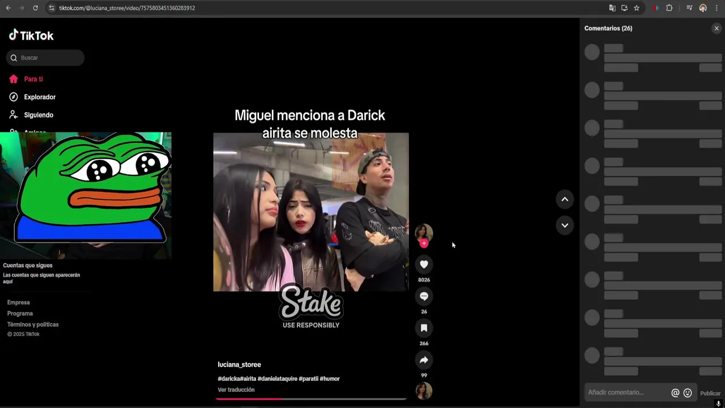Go to the Explorador section
This screenshot has height=408, width=725.
pyautogui.click(x=32, y=97)
